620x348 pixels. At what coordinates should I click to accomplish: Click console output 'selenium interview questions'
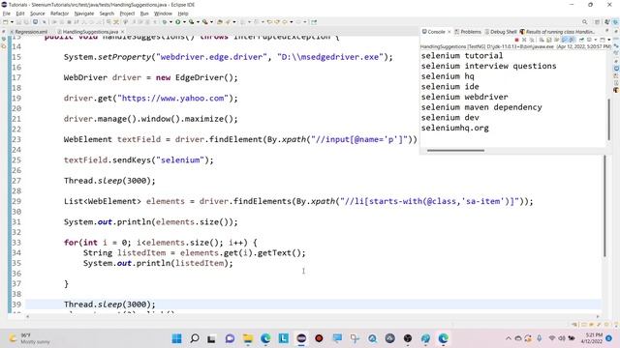(488, 66)
